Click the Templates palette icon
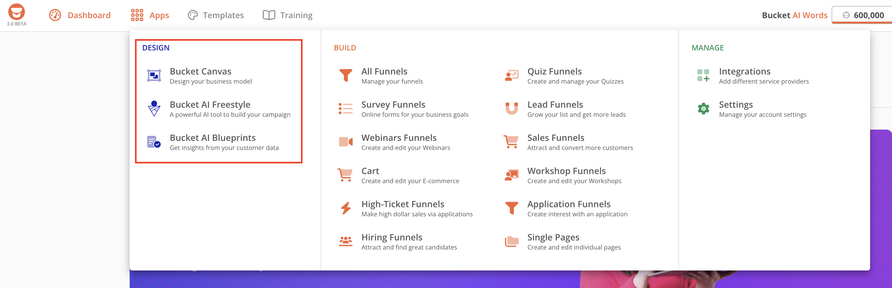The height and width of the screenshot is (288, 892). point(193,15)
